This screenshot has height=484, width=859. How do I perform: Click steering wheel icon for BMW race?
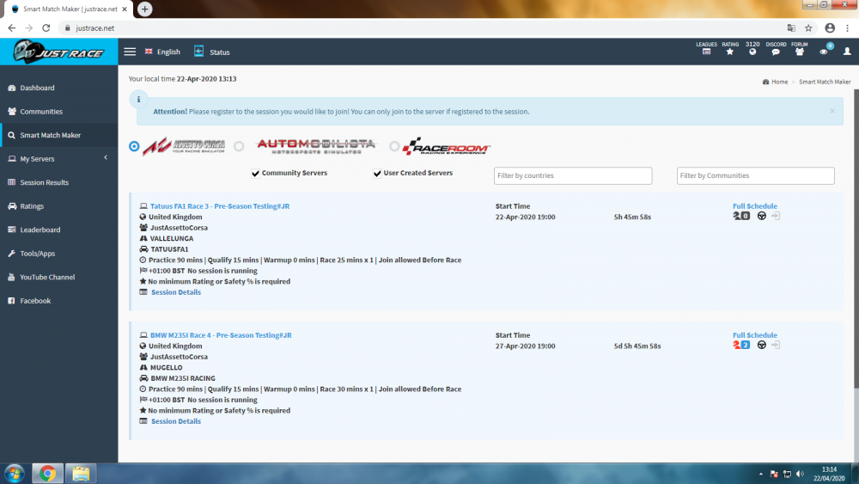761,345
